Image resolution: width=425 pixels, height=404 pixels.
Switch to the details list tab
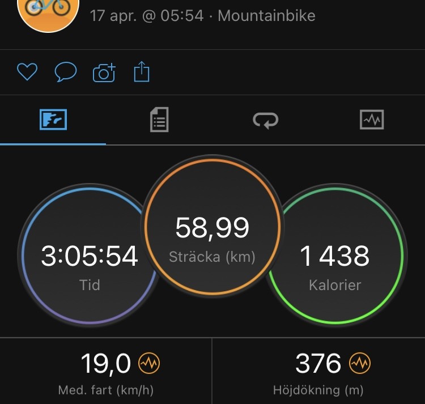click(159, 120)
